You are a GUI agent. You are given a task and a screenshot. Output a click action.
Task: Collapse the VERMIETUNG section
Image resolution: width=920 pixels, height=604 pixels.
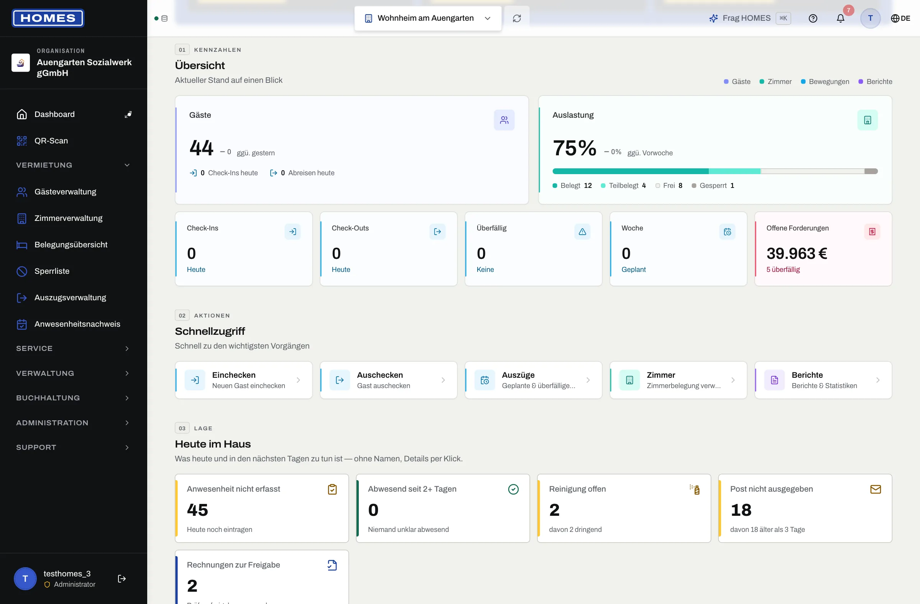(x=74, y=165)
